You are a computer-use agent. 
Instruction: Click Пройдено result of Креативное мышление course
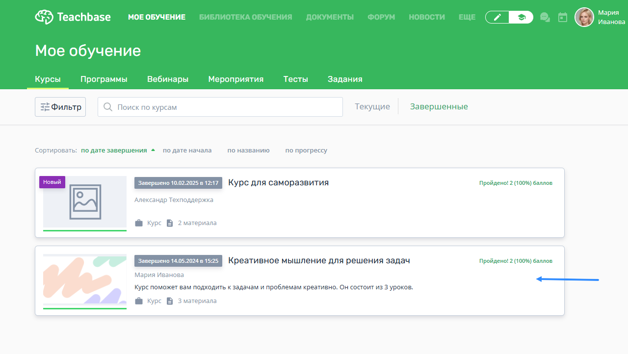pos(516,261)
